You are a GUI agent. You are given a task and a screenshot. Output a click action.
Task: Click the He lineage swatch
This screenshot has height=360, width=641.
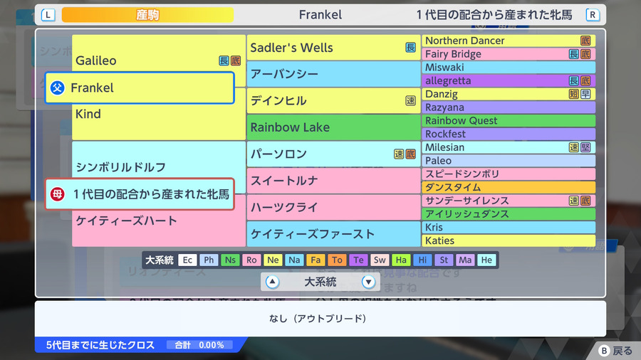click(x=486, y=260)
